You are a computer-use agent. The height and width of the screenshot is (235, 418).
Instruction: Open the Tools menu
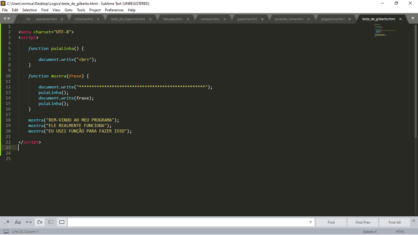(81, 10)
